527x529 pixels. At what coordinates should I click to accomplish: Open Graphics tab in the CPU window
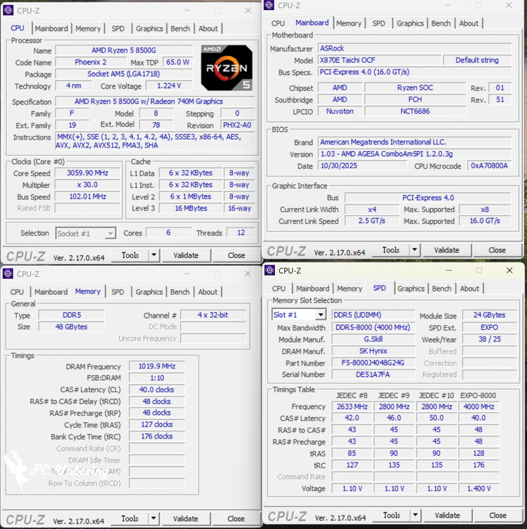pos(149,28)
